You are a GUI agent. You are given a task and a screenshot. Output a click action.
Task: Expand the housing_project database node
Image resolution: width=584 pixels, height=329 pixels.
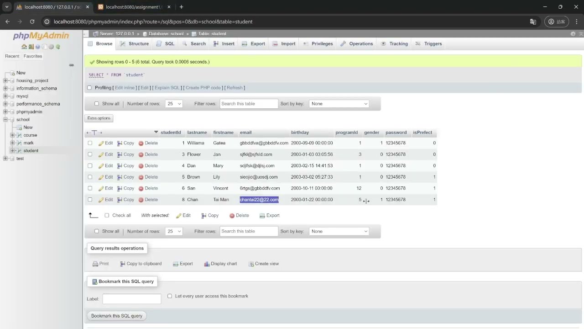pyautogui.click(x=6, y=81)
